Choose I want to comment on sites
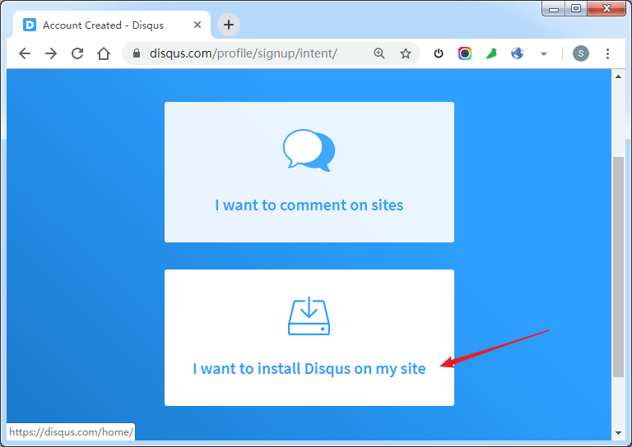 click(309, 173)
